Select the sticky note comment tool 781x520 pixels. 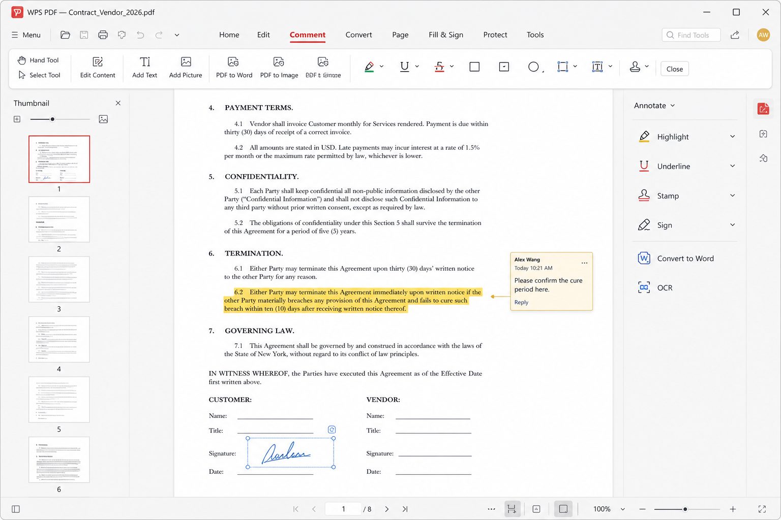[x=504, y=67]
